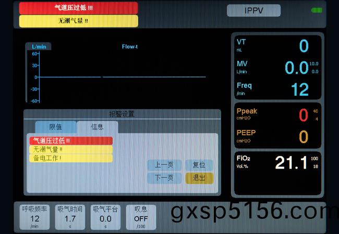339x234 pixels.
Task: Open the IPPV ventilation mode selector
Action: [x=254, y=10]
